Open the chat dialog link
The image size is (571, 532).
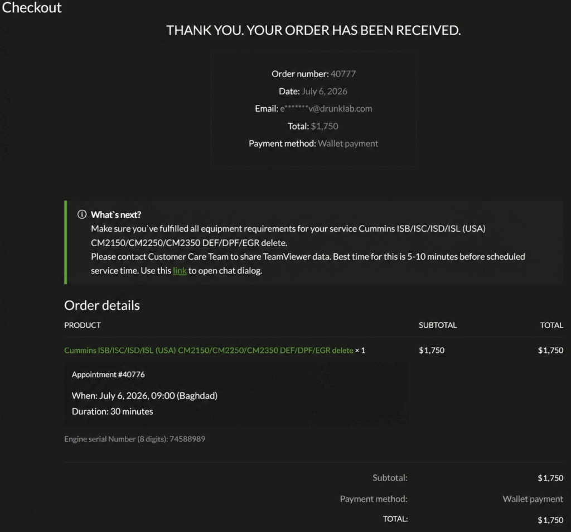[x=180, y=271]
